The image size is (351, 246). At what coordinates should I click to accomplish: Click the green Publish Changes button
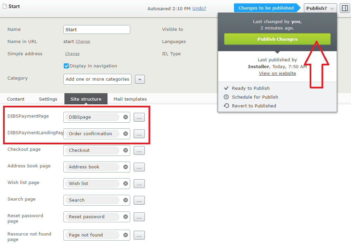point(277,39)
